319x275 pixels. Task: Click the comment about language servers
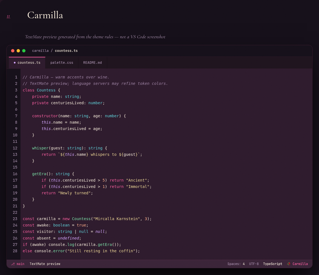[95, 83]
